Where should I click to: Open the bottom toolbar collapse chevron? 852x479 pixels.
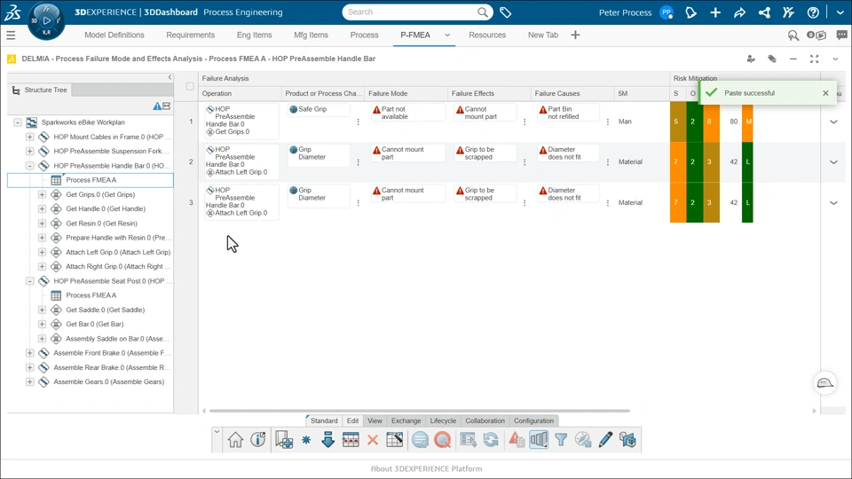pos(217,432)
